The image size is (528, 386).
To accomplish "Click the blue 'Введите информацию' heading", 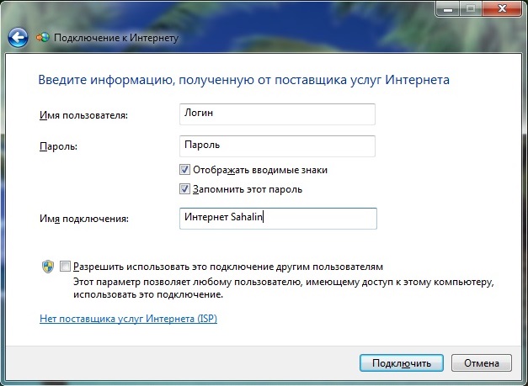I will coord(244,80).
